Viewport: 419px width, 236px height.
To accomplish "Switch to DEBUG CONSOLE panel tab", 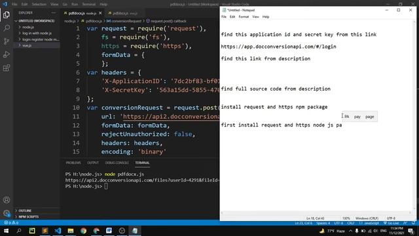I will [x=117, y=163].
